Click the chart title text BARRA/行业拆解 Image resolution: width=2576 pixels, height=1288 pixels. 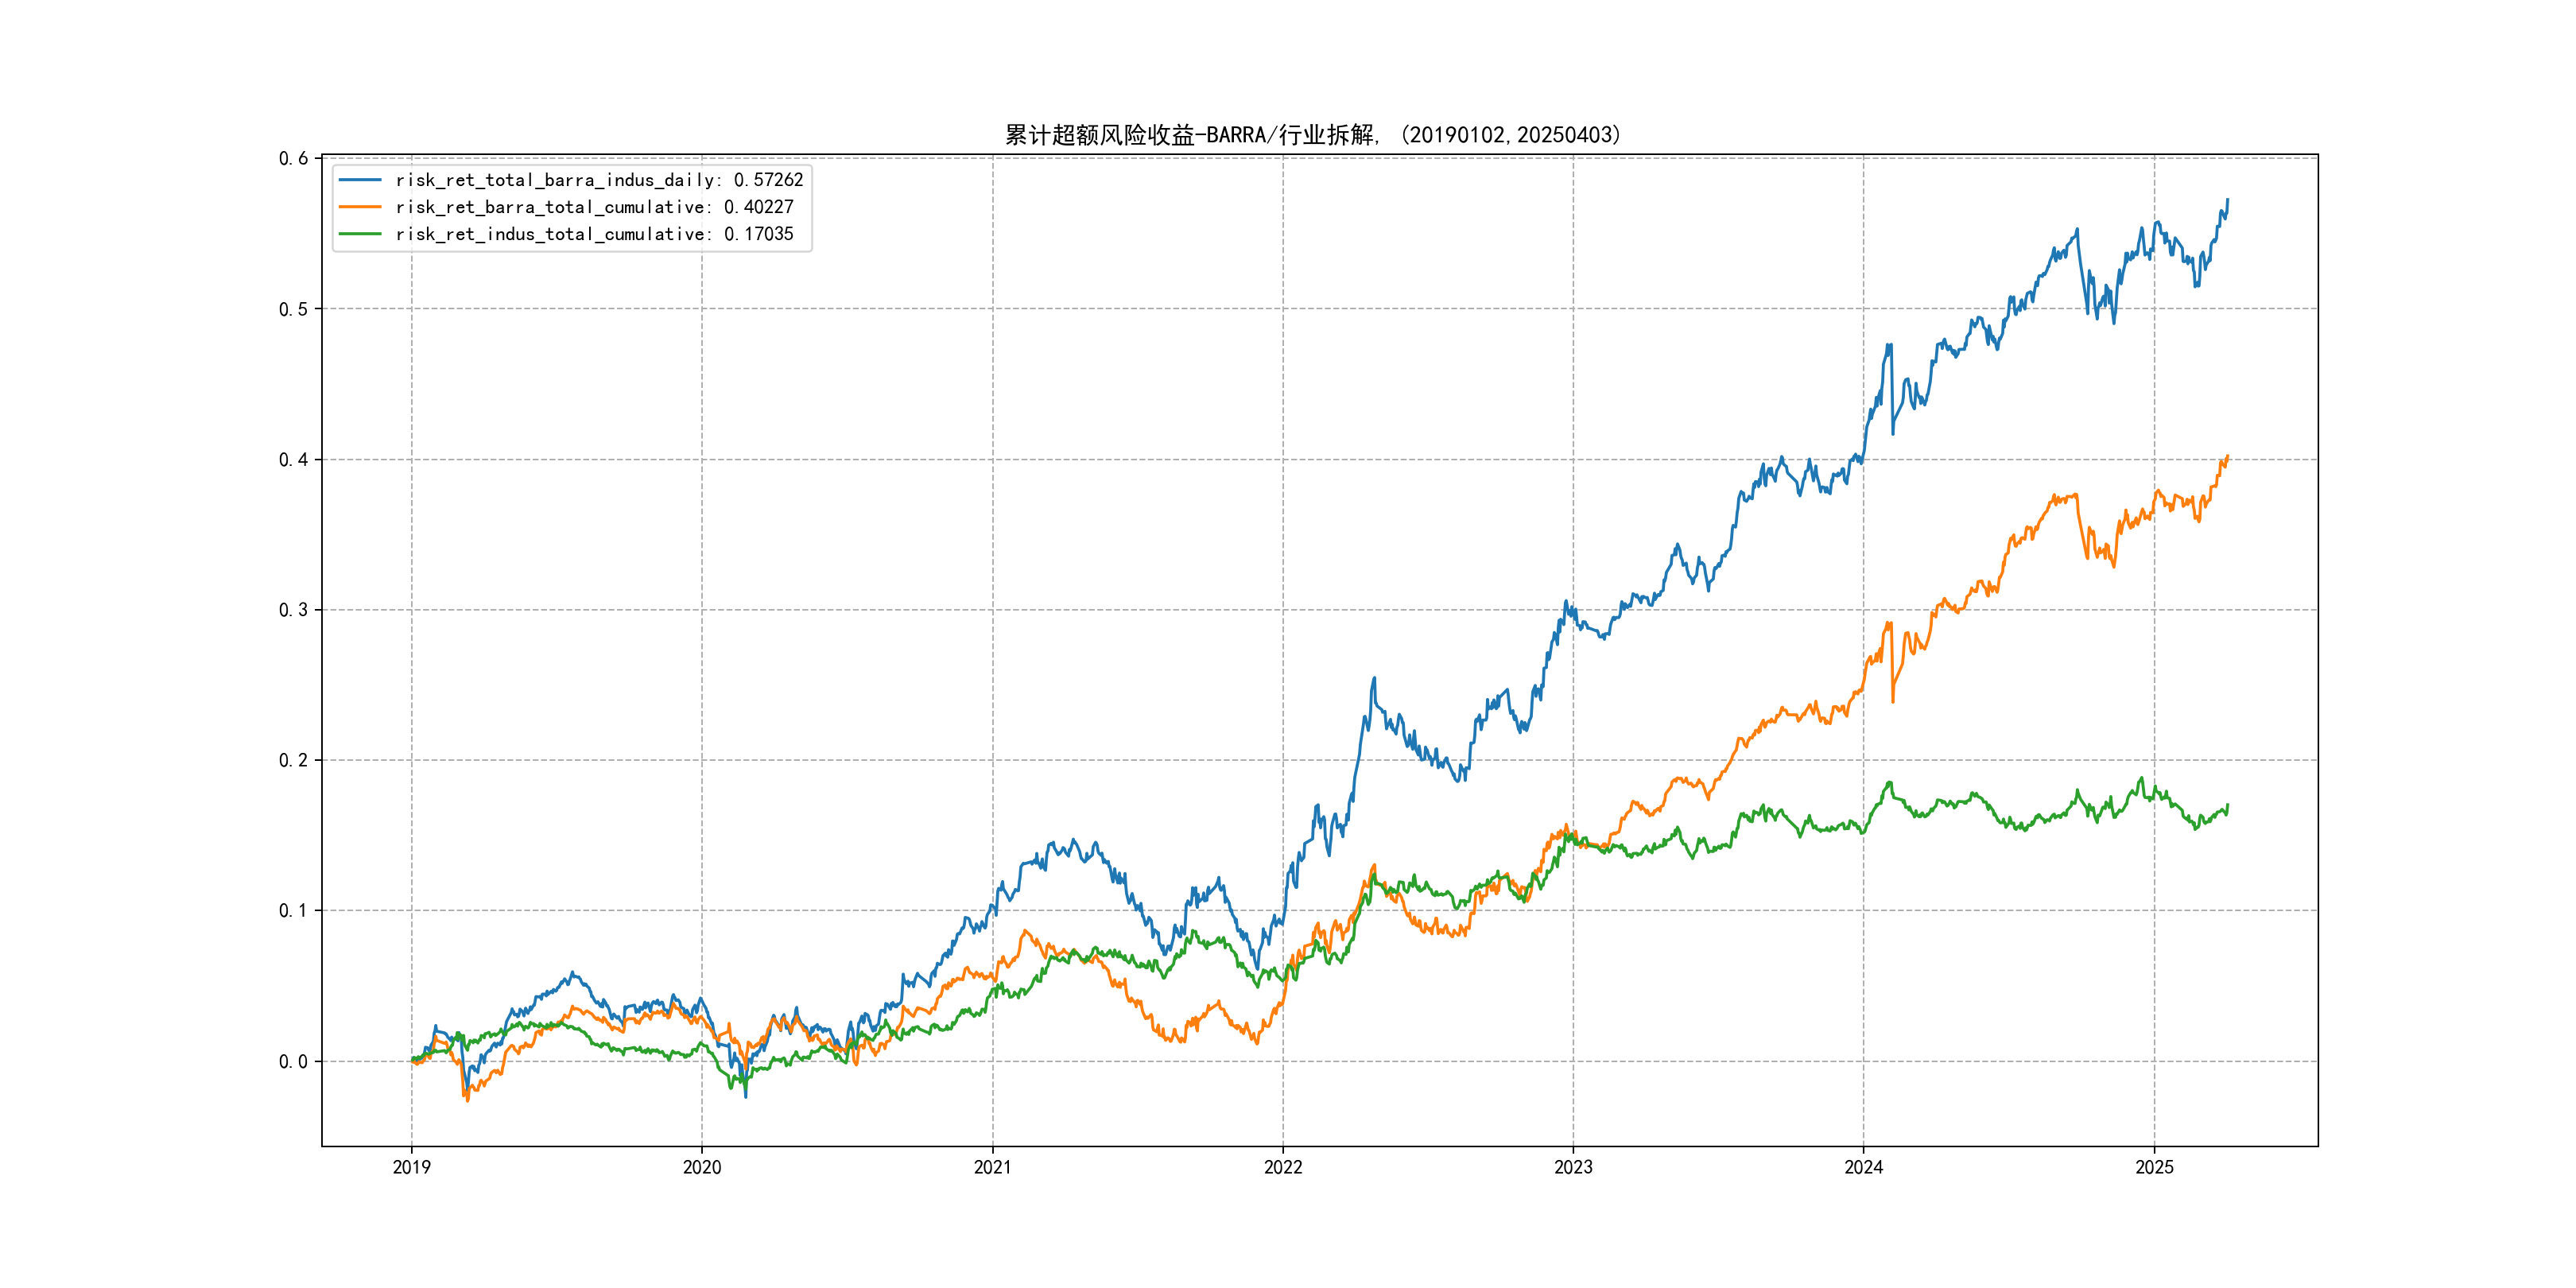tap(1290, 135)
